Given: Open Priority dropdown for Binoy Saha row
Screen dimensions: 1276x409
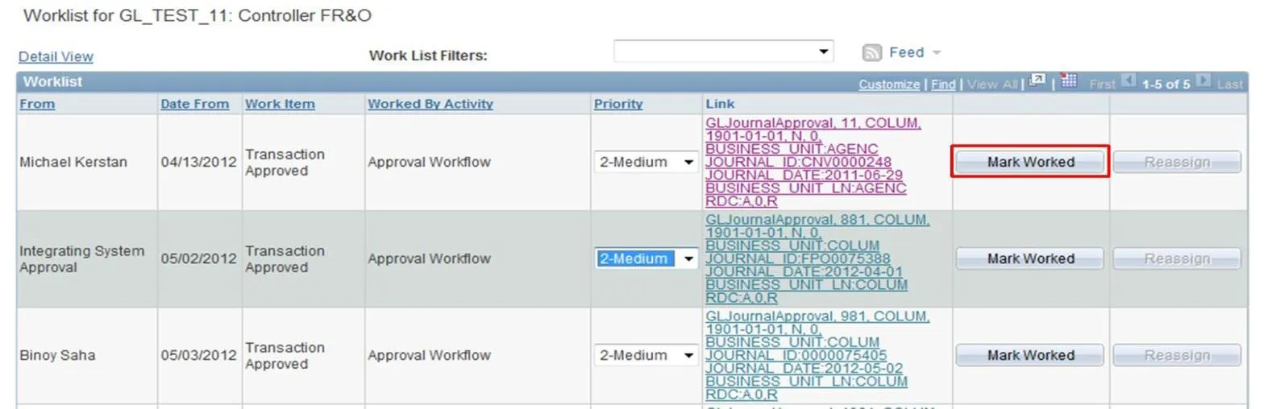Looking at the screenshot, I should [646, 355].
